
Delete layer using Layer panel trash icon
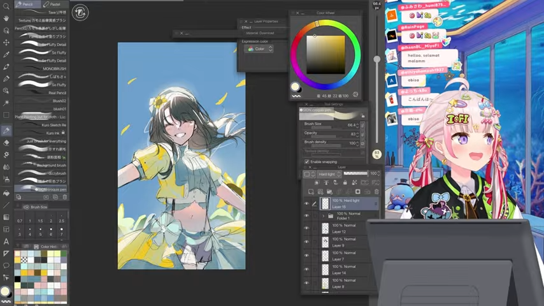click(376, 192)
